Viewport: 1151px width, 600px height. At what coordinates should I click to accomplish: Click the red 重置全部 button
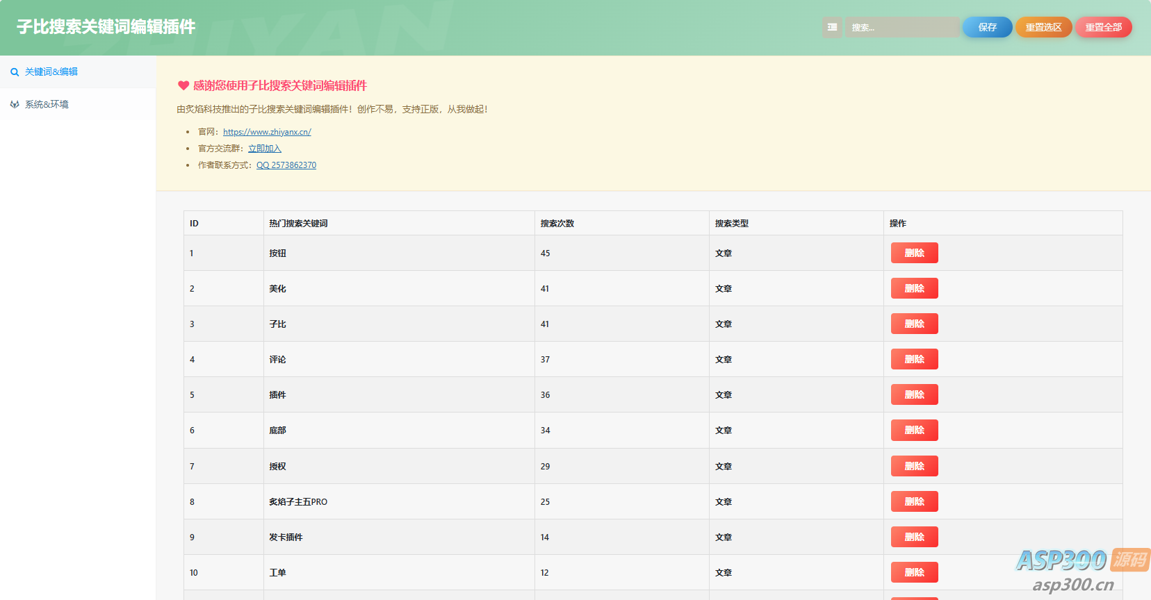click(1103, 27)
